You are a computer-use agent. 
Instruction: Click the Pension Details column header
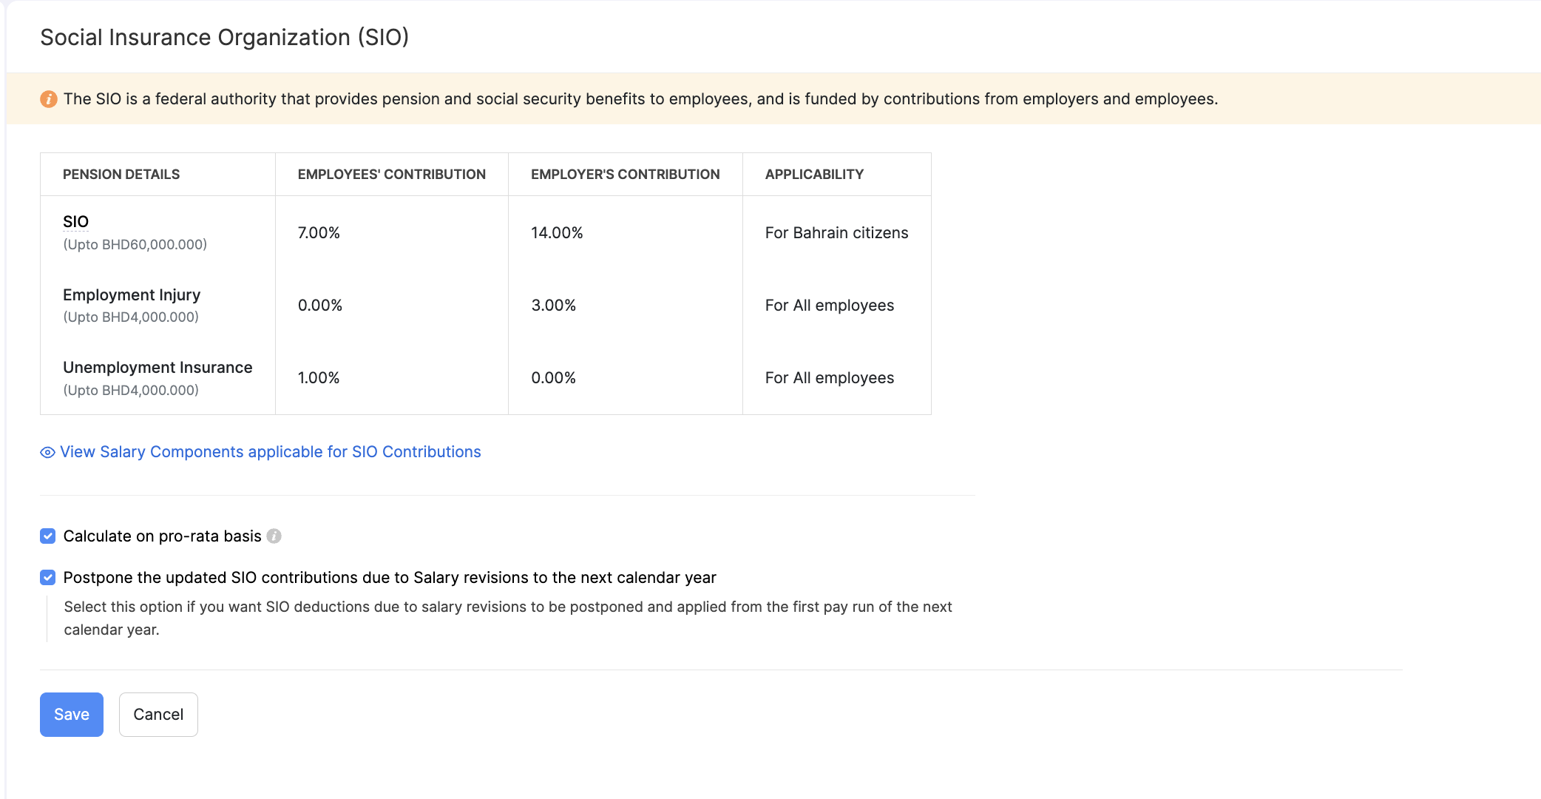click(x=121, y=175)
